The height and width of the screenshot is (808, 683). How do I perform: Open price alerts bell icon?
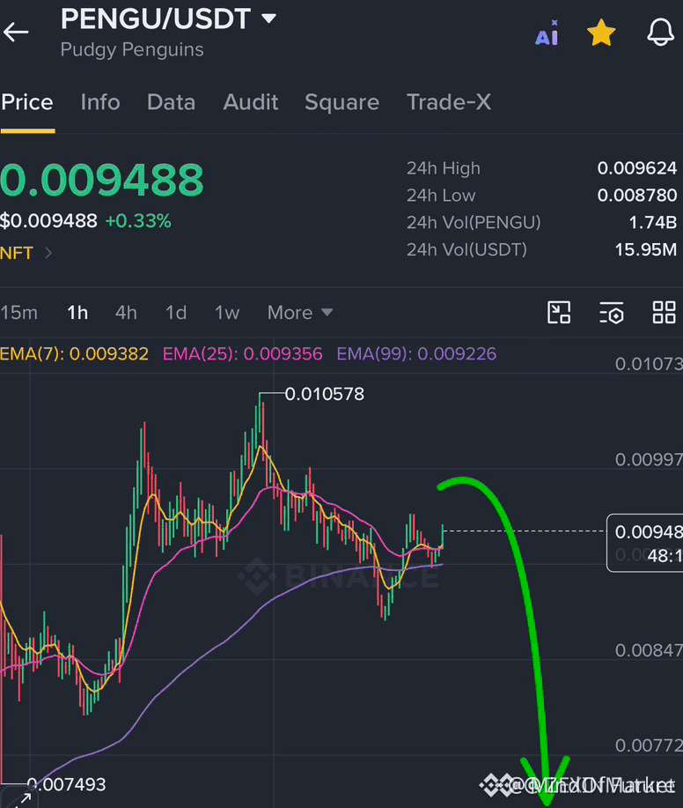660,33
